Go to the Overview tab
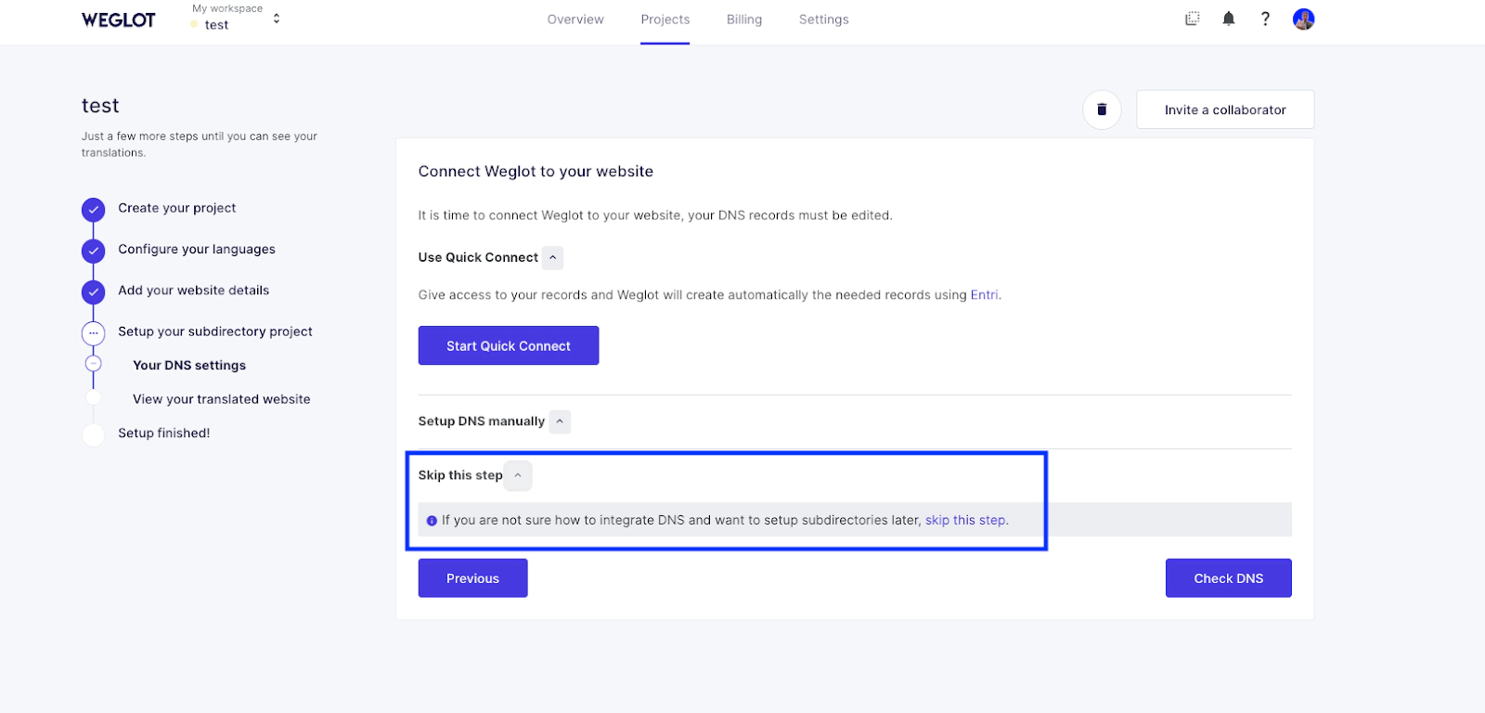 tap(575, 19)
